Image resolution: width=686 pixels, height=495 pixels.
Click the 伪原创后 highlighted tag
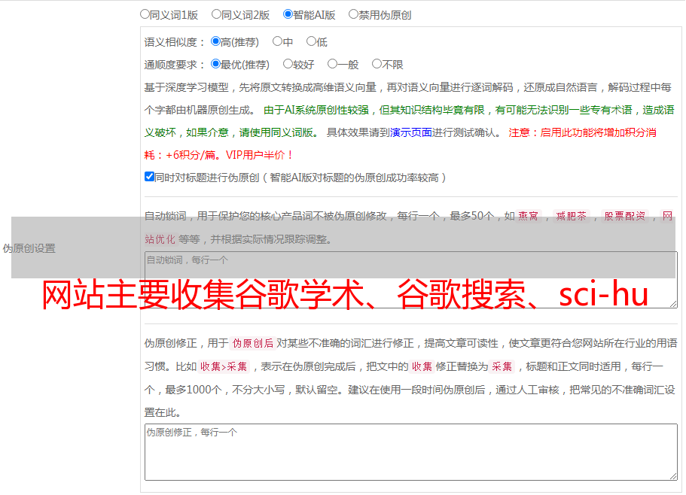253,343
